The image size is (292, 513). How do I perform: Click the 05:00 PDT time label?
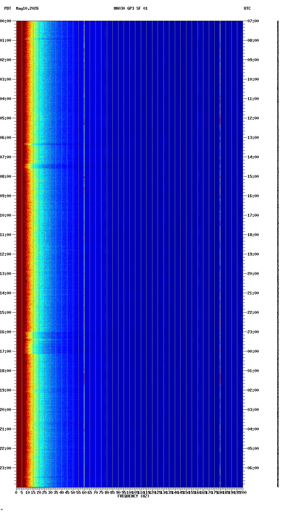pos(6,118)
